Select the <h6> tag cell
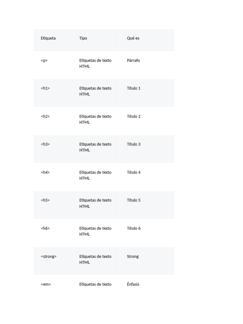Screen dimensions: 243x324 pyautogui.click(x=45, y=228)
